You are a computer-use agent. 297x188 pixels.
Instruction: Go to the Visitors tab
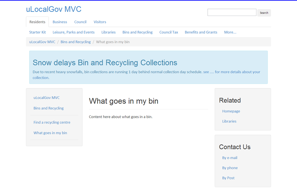coord(100,22)
